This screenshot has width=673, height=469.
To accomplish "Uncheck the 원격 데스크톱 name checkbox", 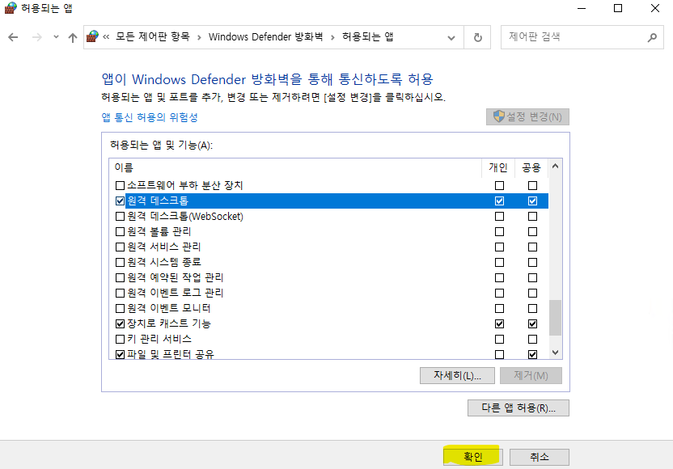I will pyautogui.click(x=121, y=201).
